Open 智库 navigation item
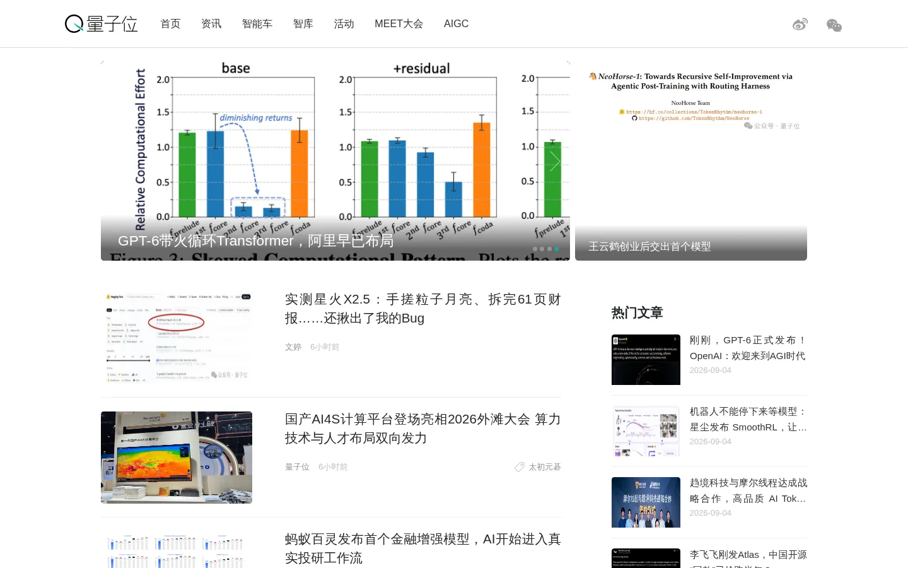Image resolution: width=908 pixels, height=568 pixels. tap(303, 24)
